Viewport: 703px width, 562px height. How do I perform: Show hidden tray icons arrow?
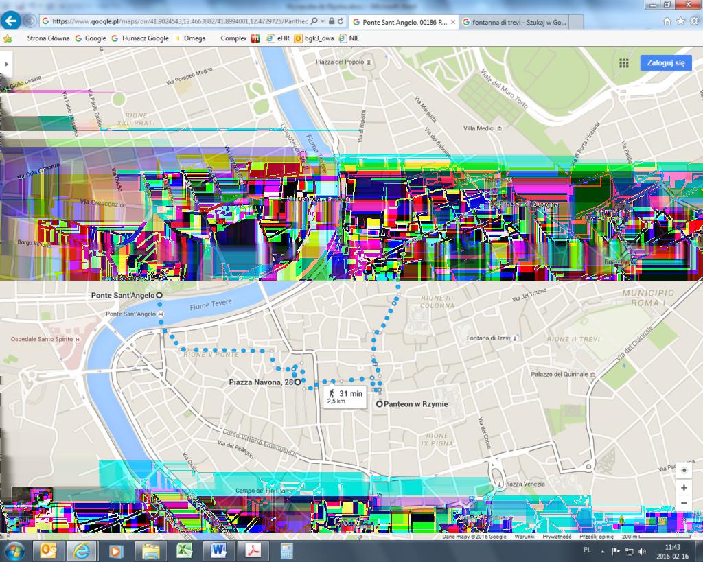(x=603, y=551)
